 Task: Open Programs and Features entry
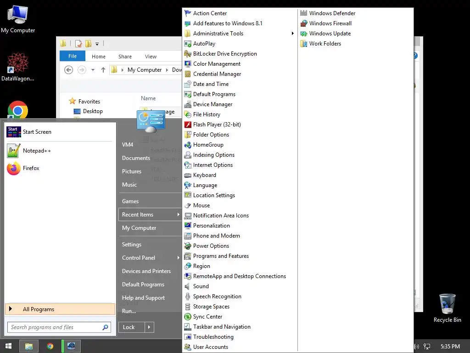[221, 256]
